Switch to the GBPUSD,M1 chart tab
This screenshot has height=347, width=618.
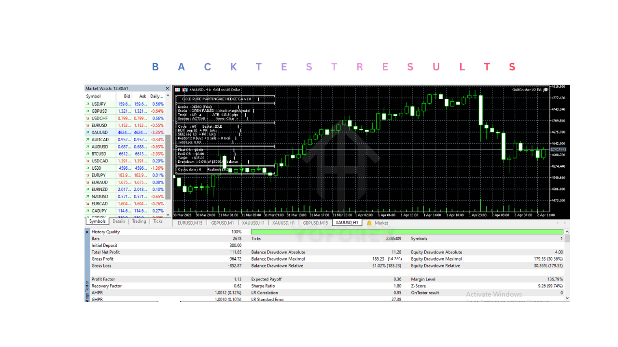pos(222,223)
